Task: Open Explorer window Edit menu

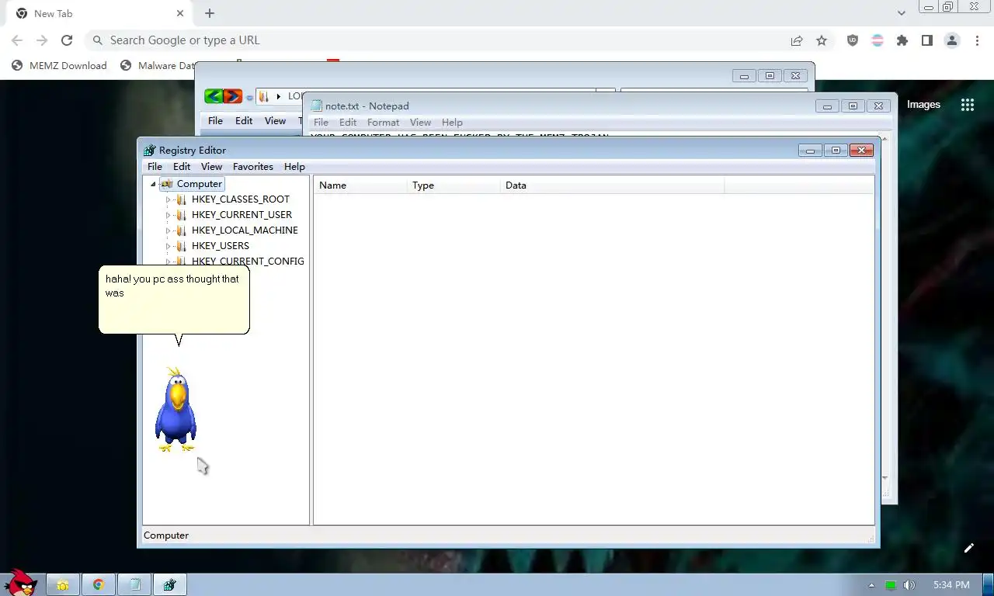Action: [x=244, y=121]
